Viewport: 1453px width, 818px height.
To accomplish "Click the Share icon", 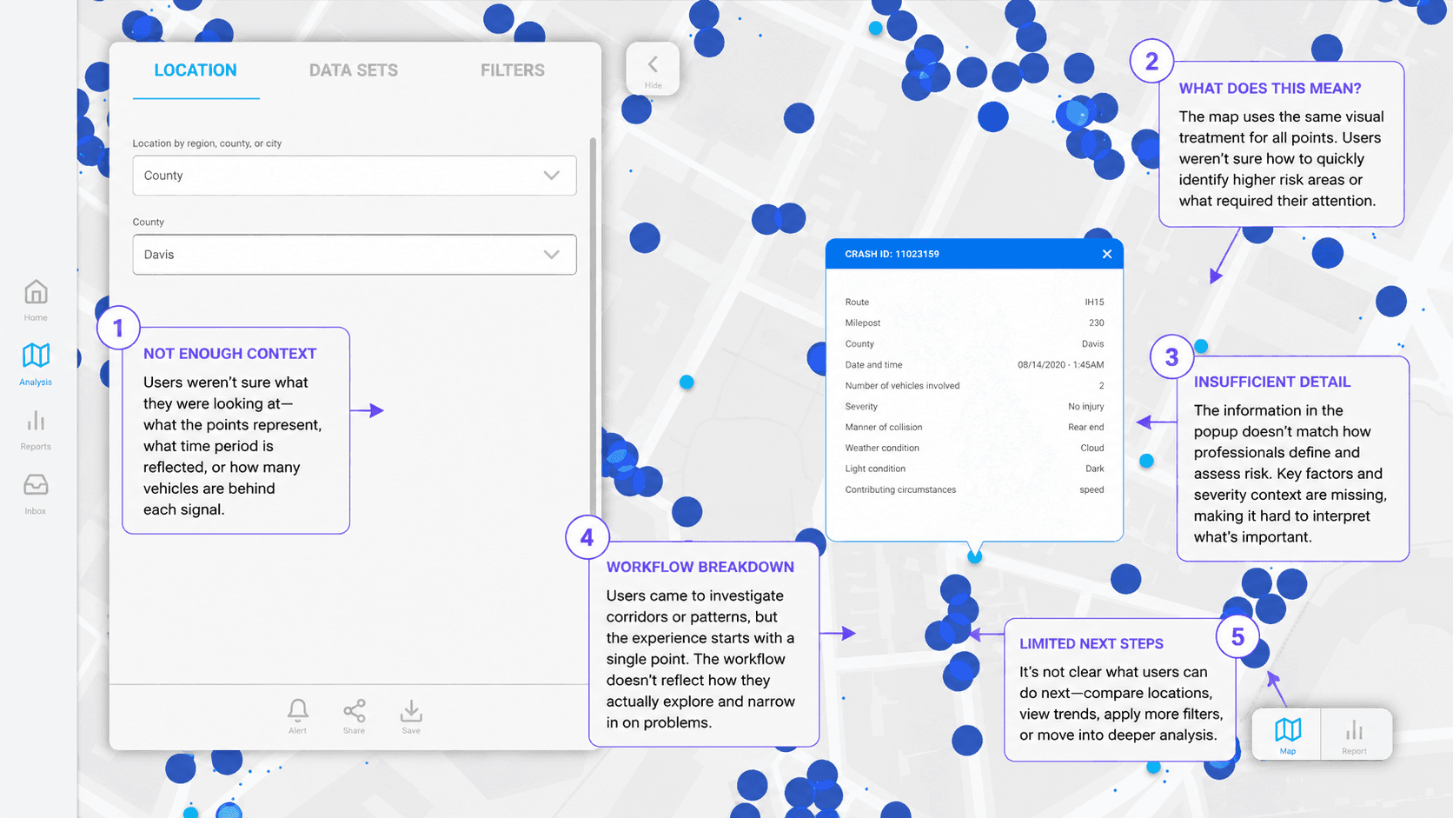I will (354, 710).
